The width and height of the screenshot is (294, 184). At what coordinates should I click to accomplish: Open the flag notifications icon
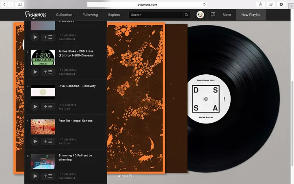click(x=213, y=15)
